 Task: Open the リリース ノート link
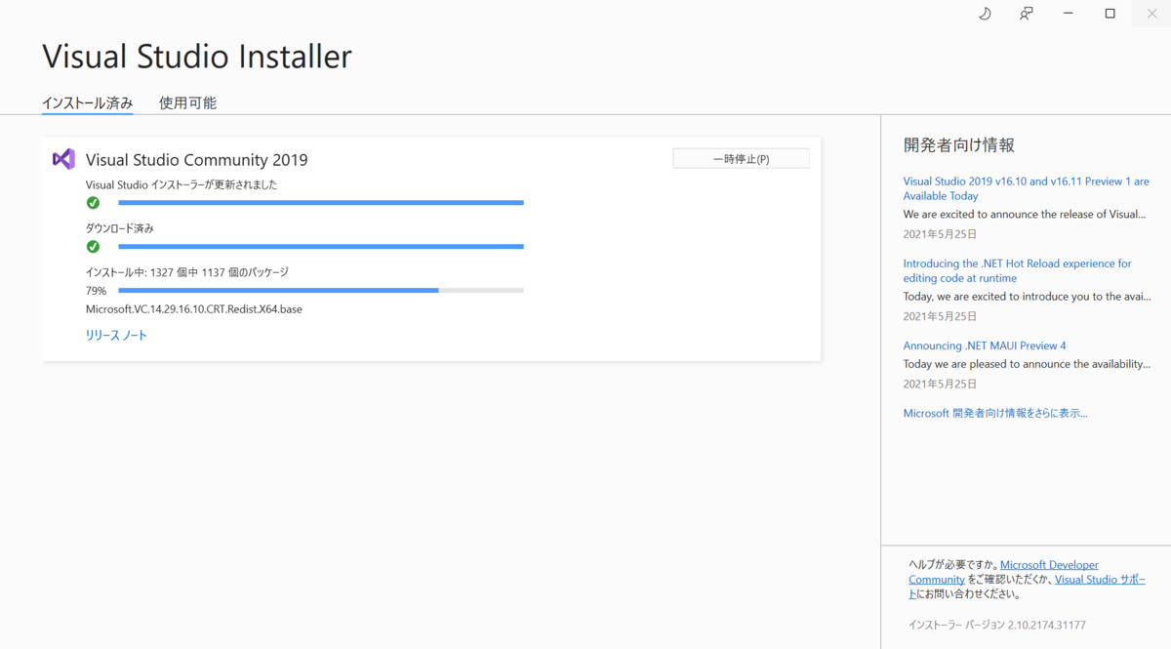[116, 335]
